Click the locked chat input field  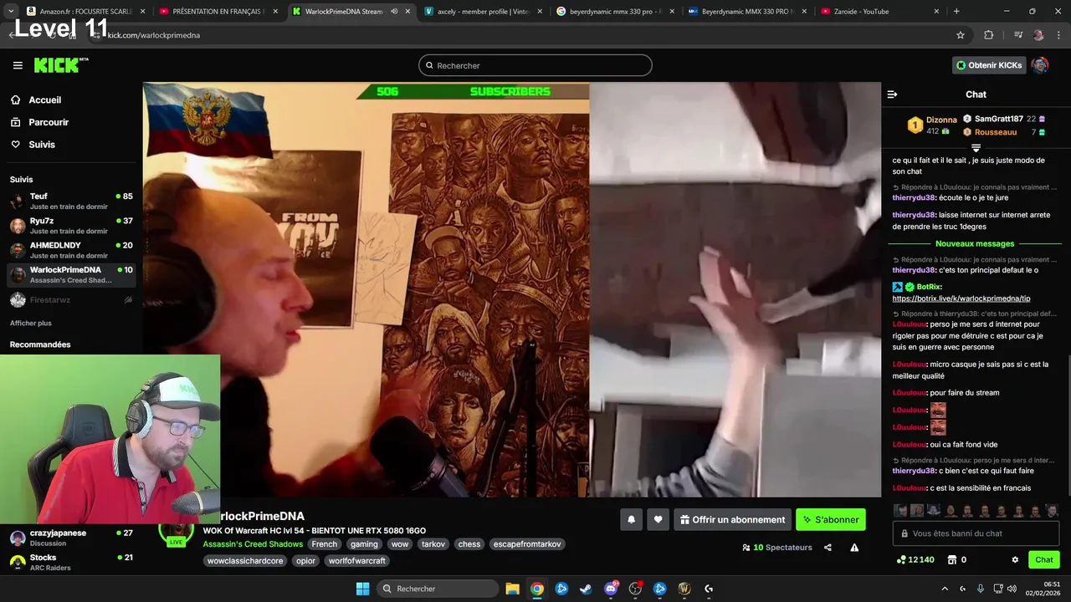976,533
